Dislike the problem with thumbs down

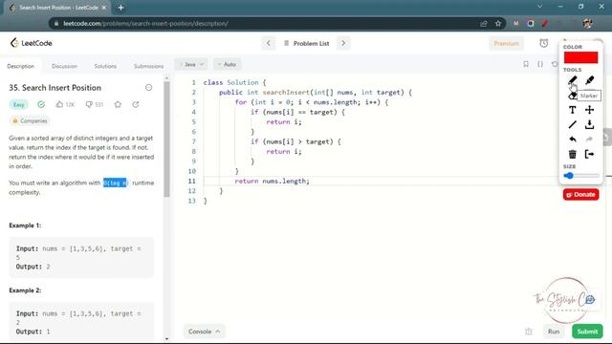(94, 104)
